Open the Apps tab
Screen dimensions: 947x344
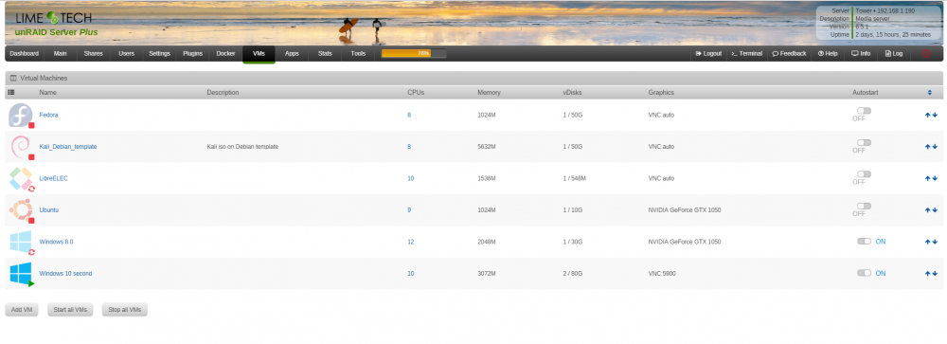point(292,53)
